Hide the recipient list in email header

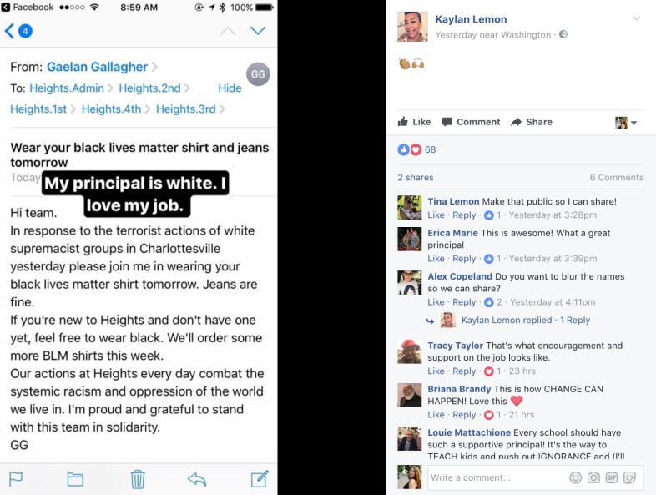(x=230, y=88)
